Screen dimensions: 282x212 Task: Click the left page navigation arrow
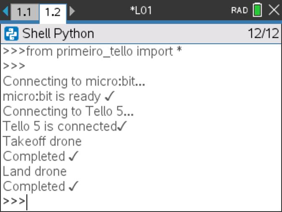pos(5,11)
